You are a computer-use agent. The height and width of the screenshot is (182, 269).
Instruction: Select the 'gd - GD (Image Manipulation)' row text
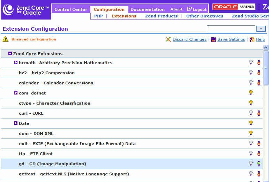click(52, 164)
